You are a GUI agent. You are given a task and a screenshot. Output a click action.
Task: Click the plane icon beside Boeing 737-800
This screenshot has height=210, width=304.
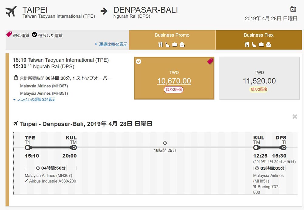(x=255, y=187)
